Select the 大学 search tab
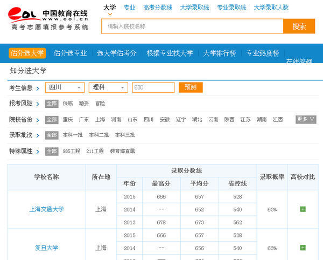323x260 pixels. coord(110,8)
